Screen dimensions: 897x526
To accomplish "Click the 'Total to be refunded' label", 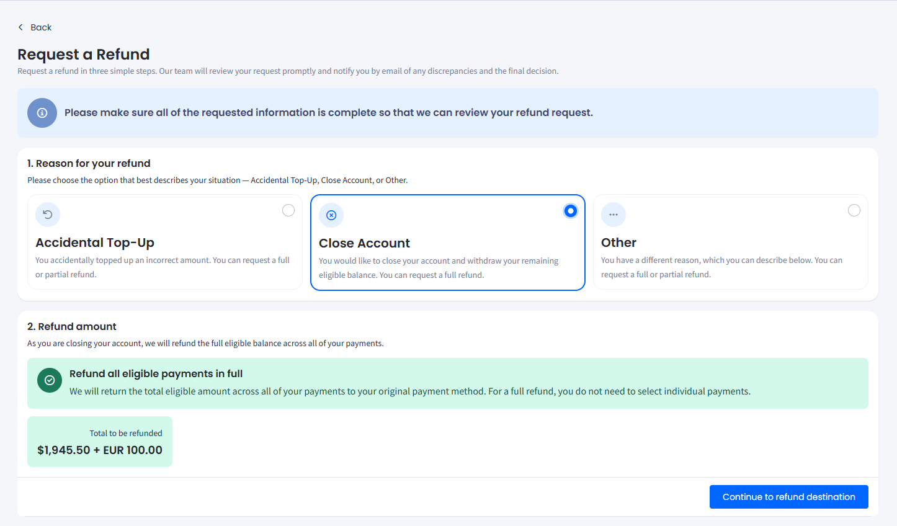I will pyautogui.click(x=126, y=433).
